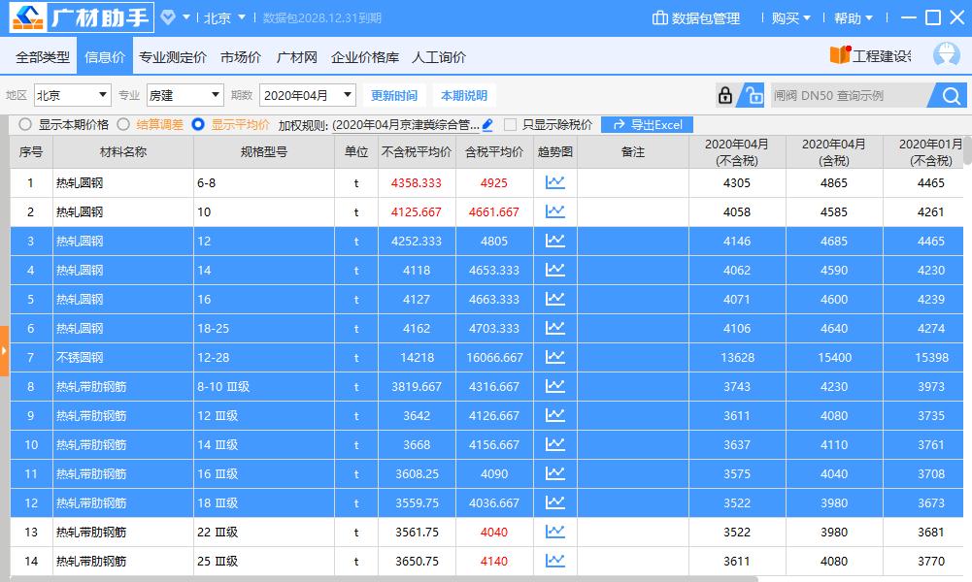Image resolution: width=972 pixels, height=582 pixels.
Task: Enable the 只显示除税价 checkbox
Action: [x=509, y=124]
